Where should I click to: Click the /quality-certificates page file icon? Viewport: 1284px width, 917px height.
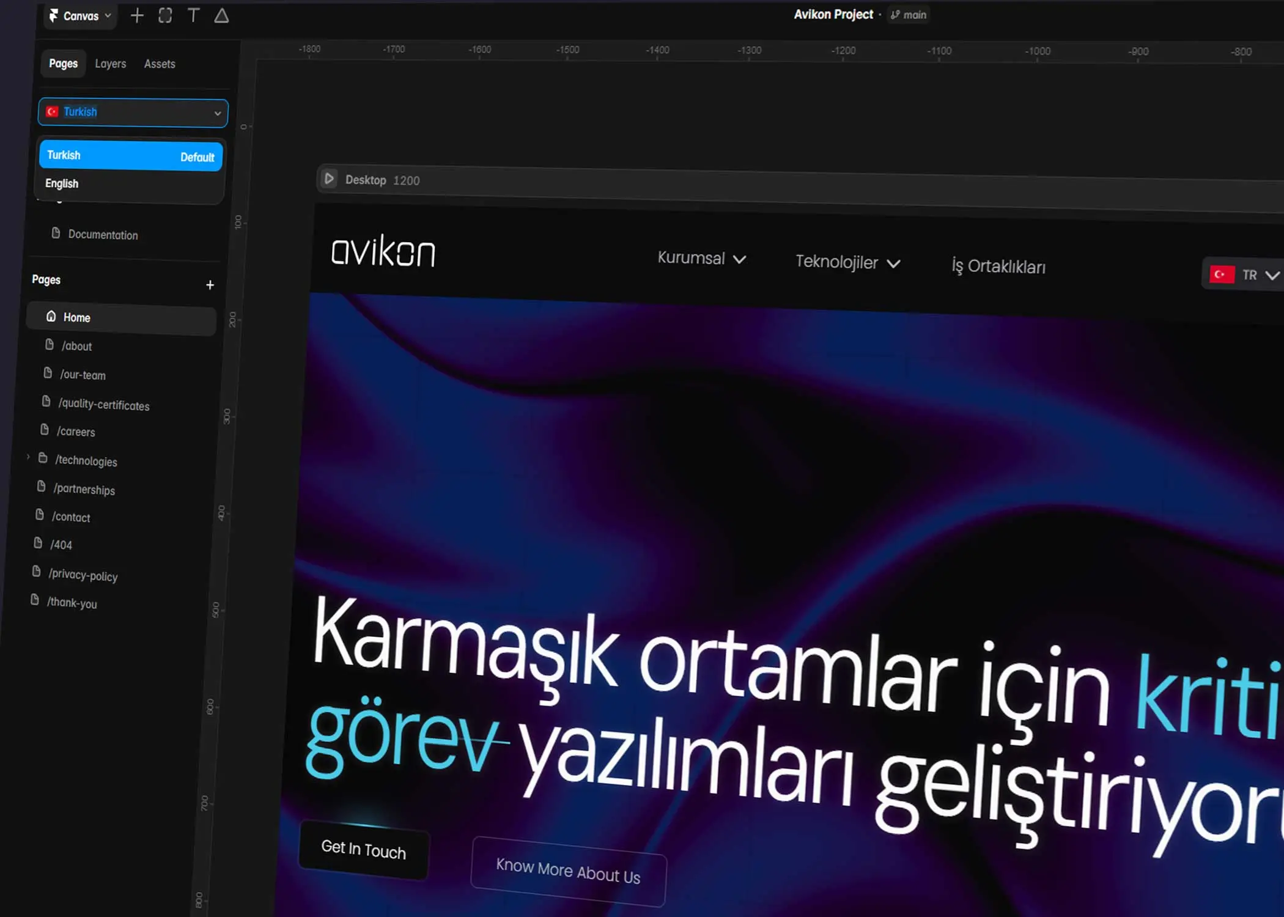pos(46,402)
